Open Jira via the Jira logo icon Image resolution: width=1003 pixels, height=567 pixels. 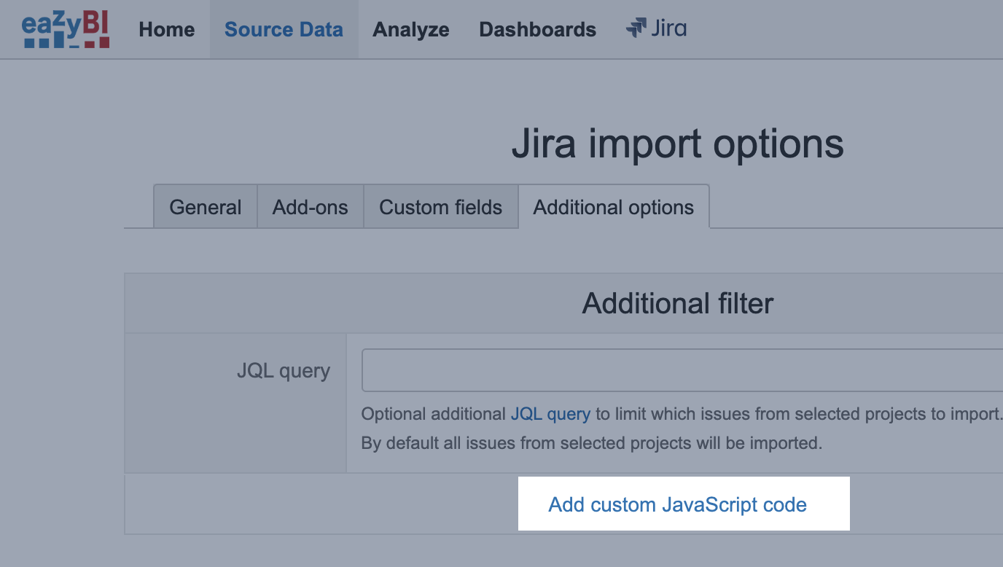coord(636,28)
